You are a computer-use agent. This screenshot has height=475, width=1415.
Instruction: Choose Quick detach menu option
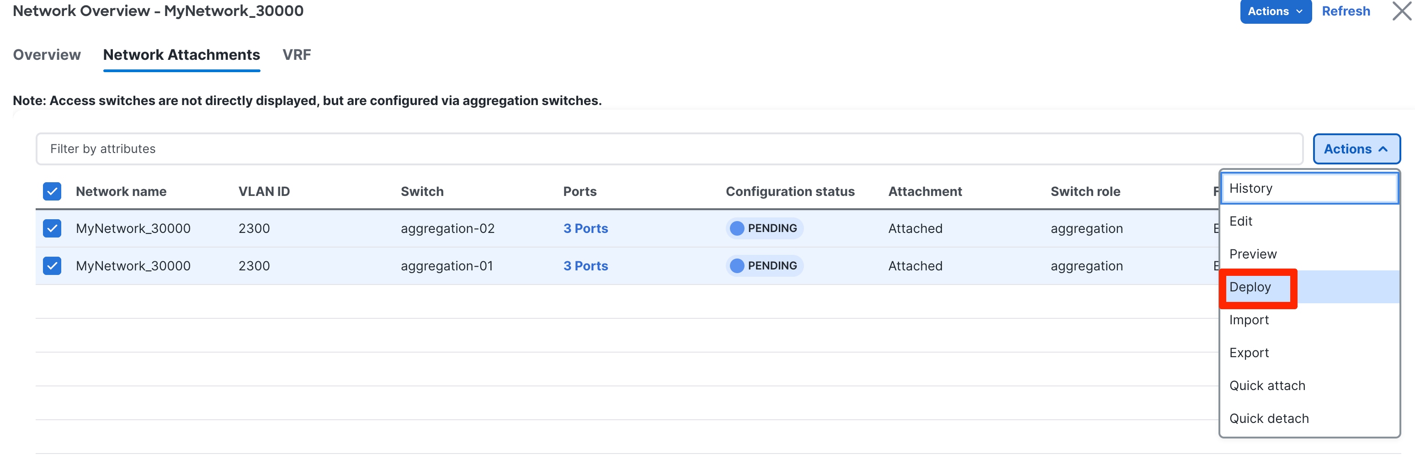click(x=1269, y=419)
